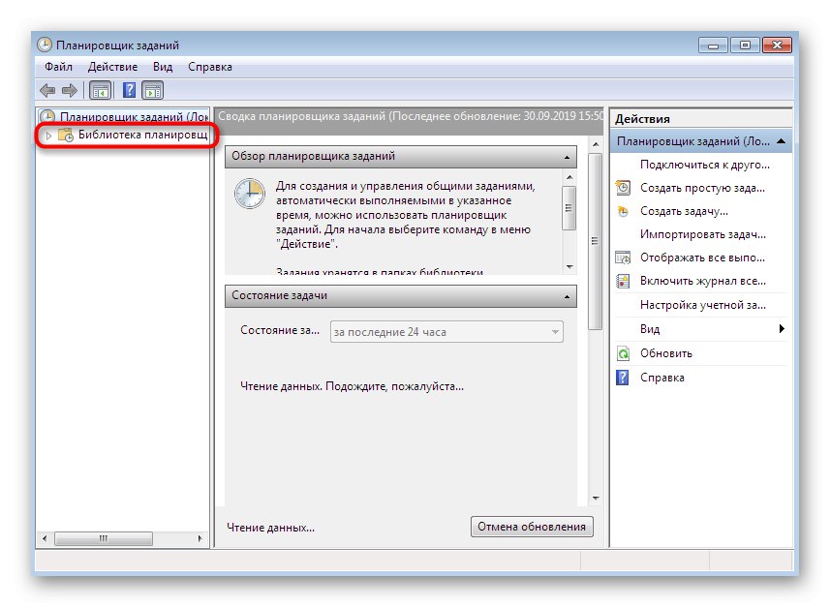Image resolution: width=830 pixels, height=607 pixels.
Task: Toggle the console tree toolbar icon
Action: tap(99, 87)
